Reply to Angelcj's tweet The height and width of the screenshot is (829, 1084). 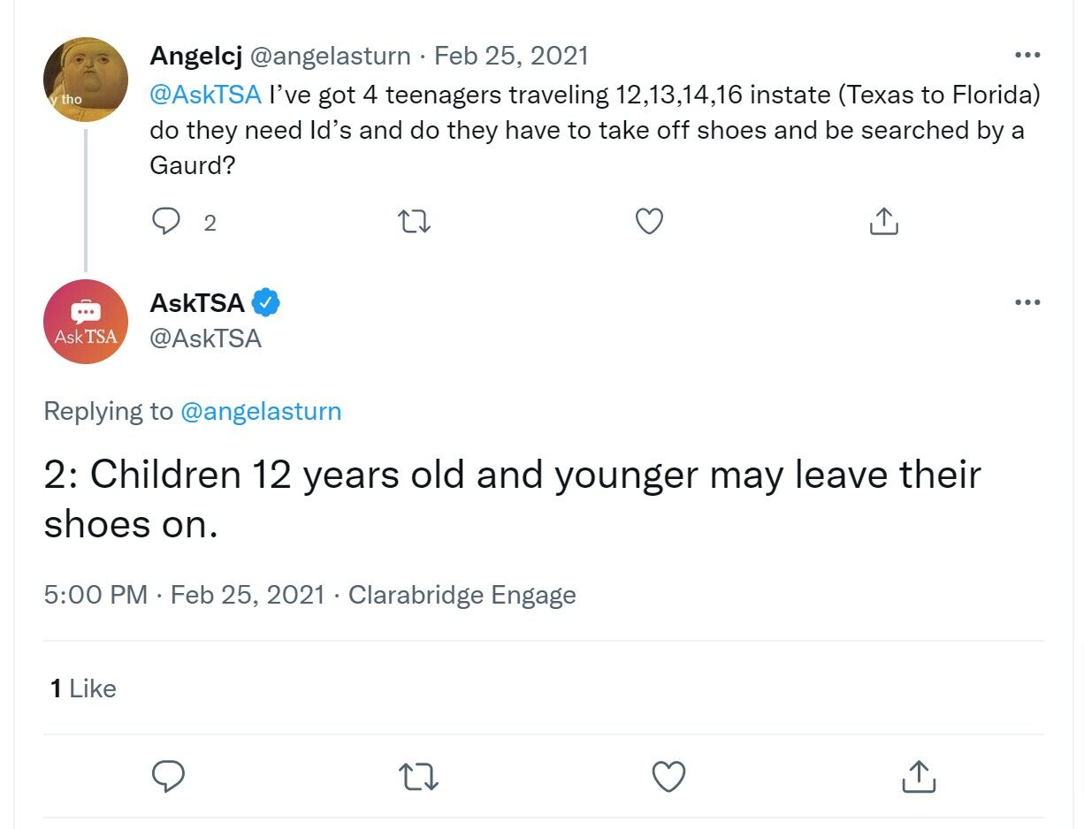pos(166,221)
